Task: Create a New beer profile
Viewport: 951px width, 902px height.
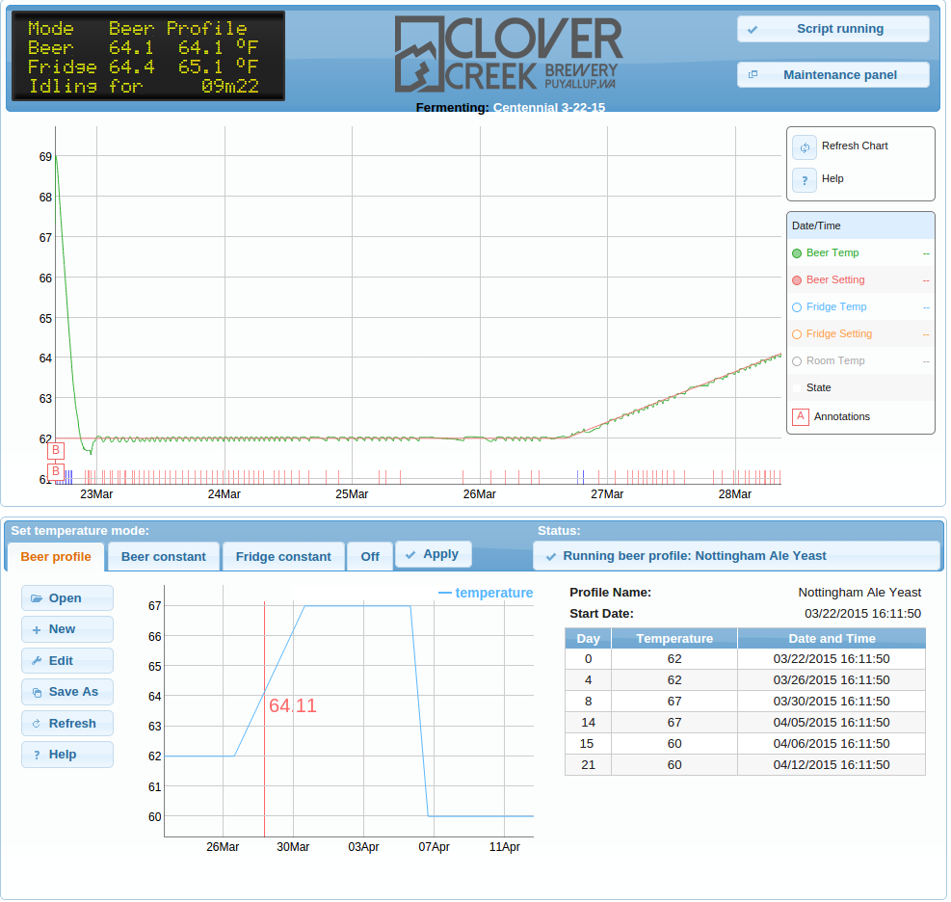Action: (x=67, y=629)
